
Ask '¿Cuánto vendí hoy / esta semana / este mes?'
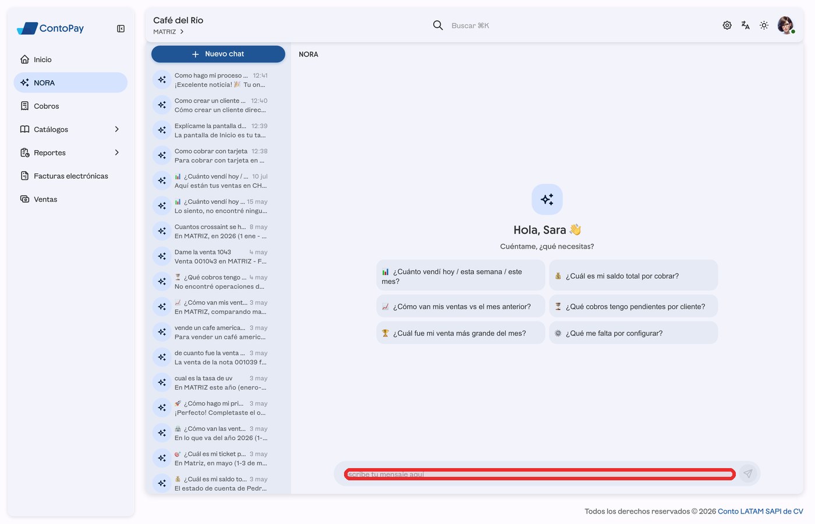coord(460,276)
